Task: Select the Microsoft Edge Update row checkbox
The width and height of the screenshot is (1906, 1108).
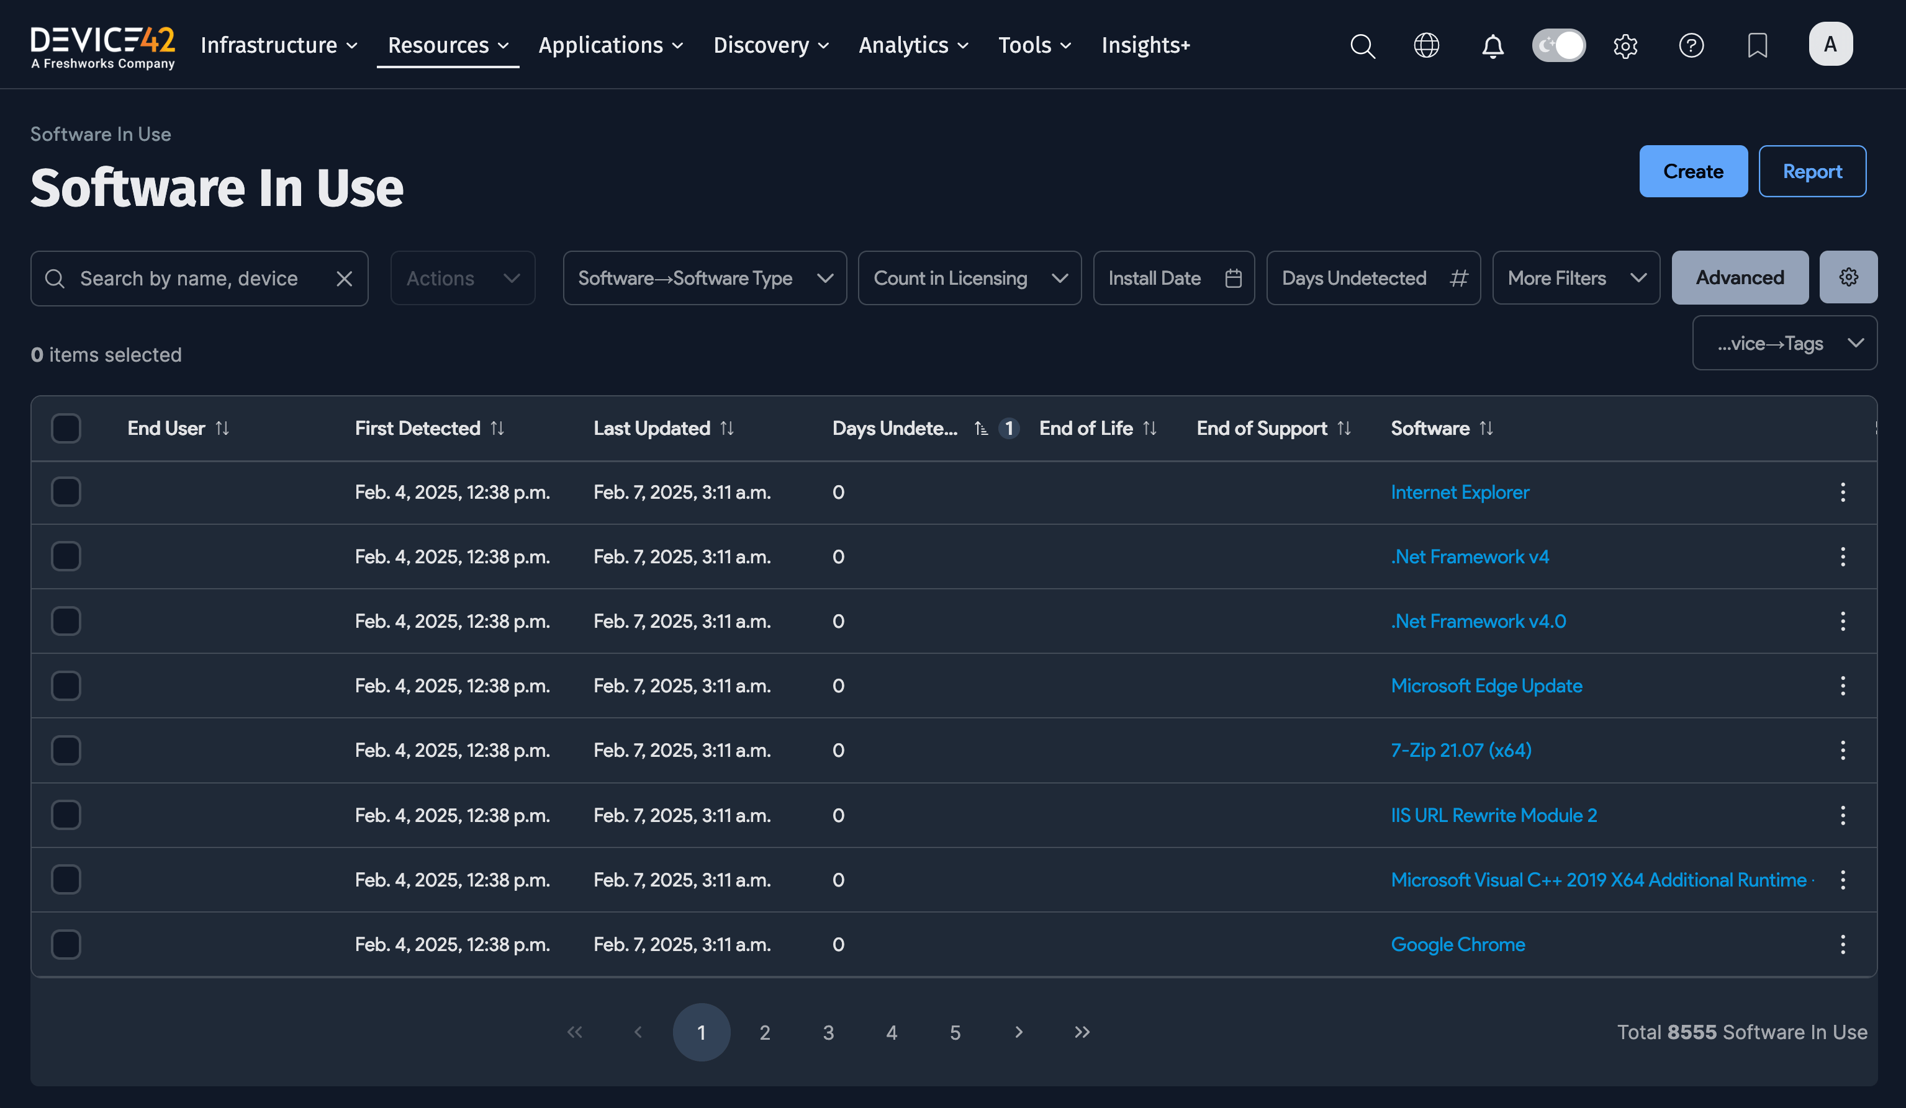Action: (x=66, y=686)
